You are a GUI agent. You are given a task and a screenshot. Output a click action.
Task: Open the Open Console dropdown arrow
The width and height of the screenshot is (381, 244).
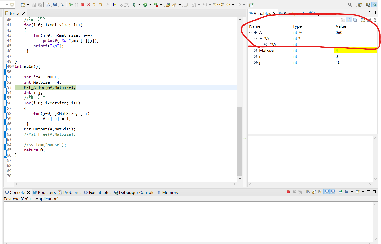363,192
